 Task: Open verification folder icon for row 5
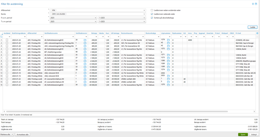[x=85, y=52]
